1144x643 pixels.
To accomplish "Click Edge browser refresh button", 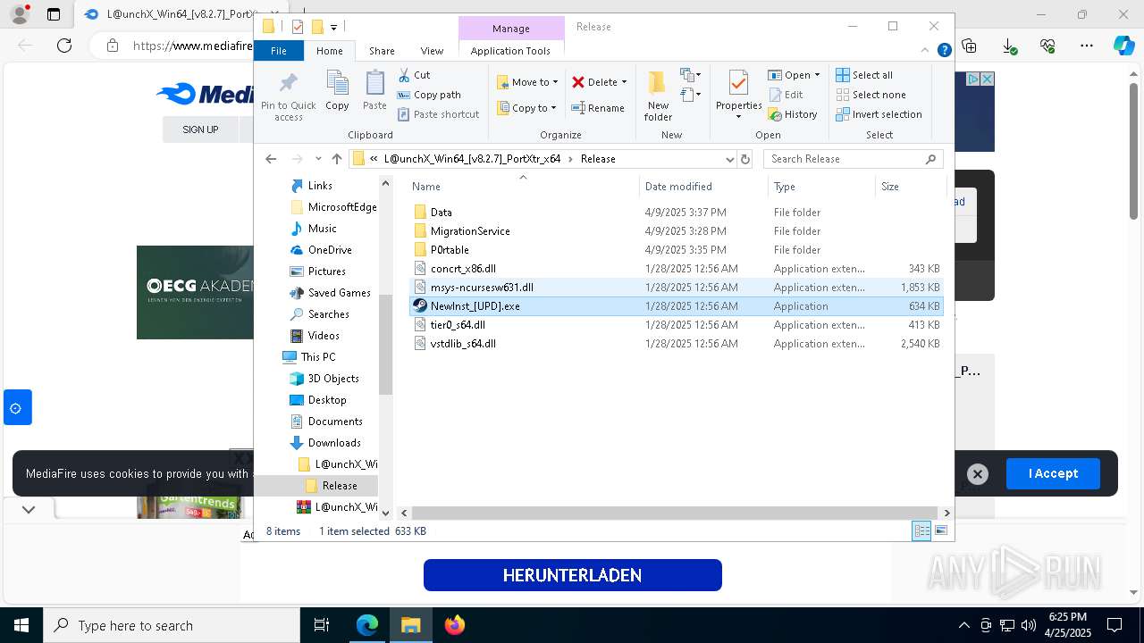I will pyautogui.click(x=64, y=46).
